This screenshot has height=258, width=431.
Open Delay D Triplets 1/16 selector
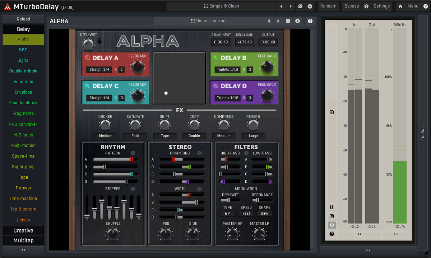[227, 98]
